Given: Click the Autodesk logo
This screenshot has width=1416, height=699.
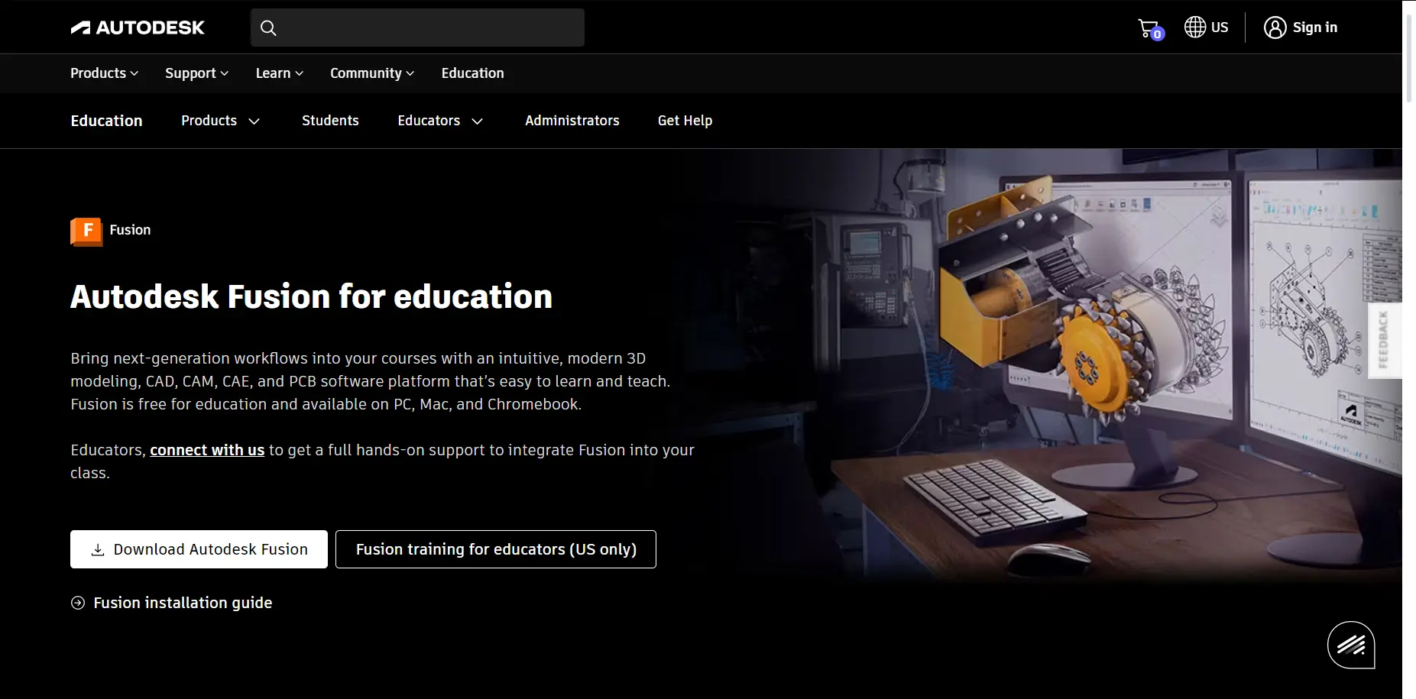Looking at the screenshot, I should [x=138, y=27].
